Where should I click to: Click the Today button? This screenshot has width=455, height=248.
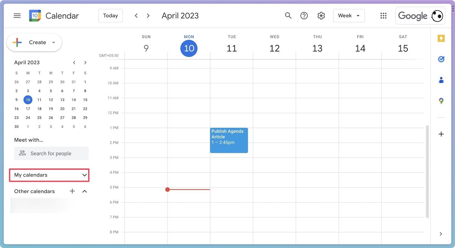pos(110,16)
